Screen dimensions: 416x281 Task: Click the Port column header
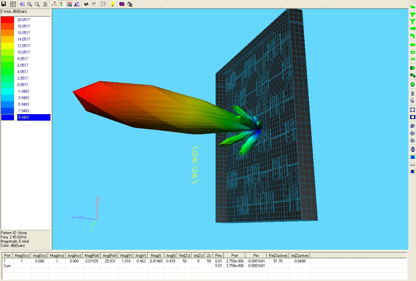point(7,256)
